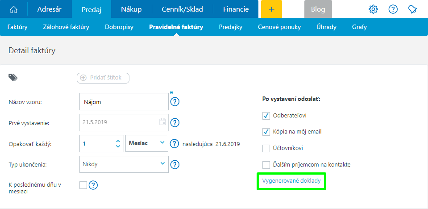Click the yellow plus button

(x=271, y=9)
